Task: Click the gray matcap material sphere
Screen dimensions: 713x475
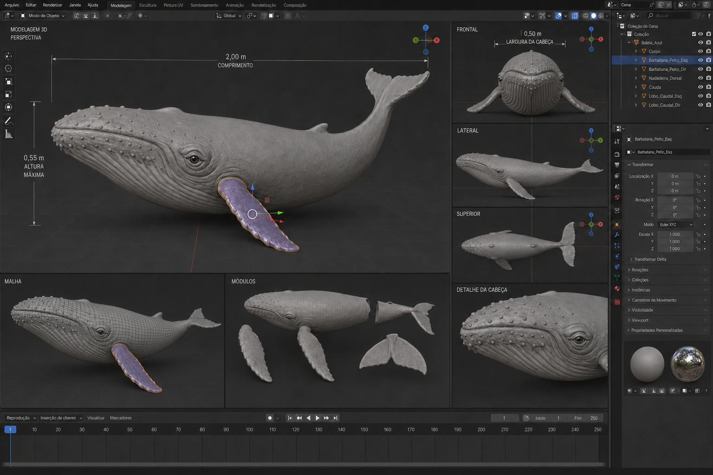Action: (x=647, y=365)
